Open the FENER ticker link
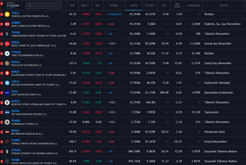This screenshot has width=246, height=165. (x=15, y=121)
